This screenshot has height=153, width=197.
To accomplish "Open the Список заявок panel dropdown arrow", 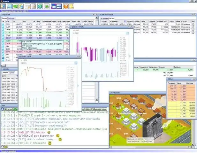I will click(192, 15).
